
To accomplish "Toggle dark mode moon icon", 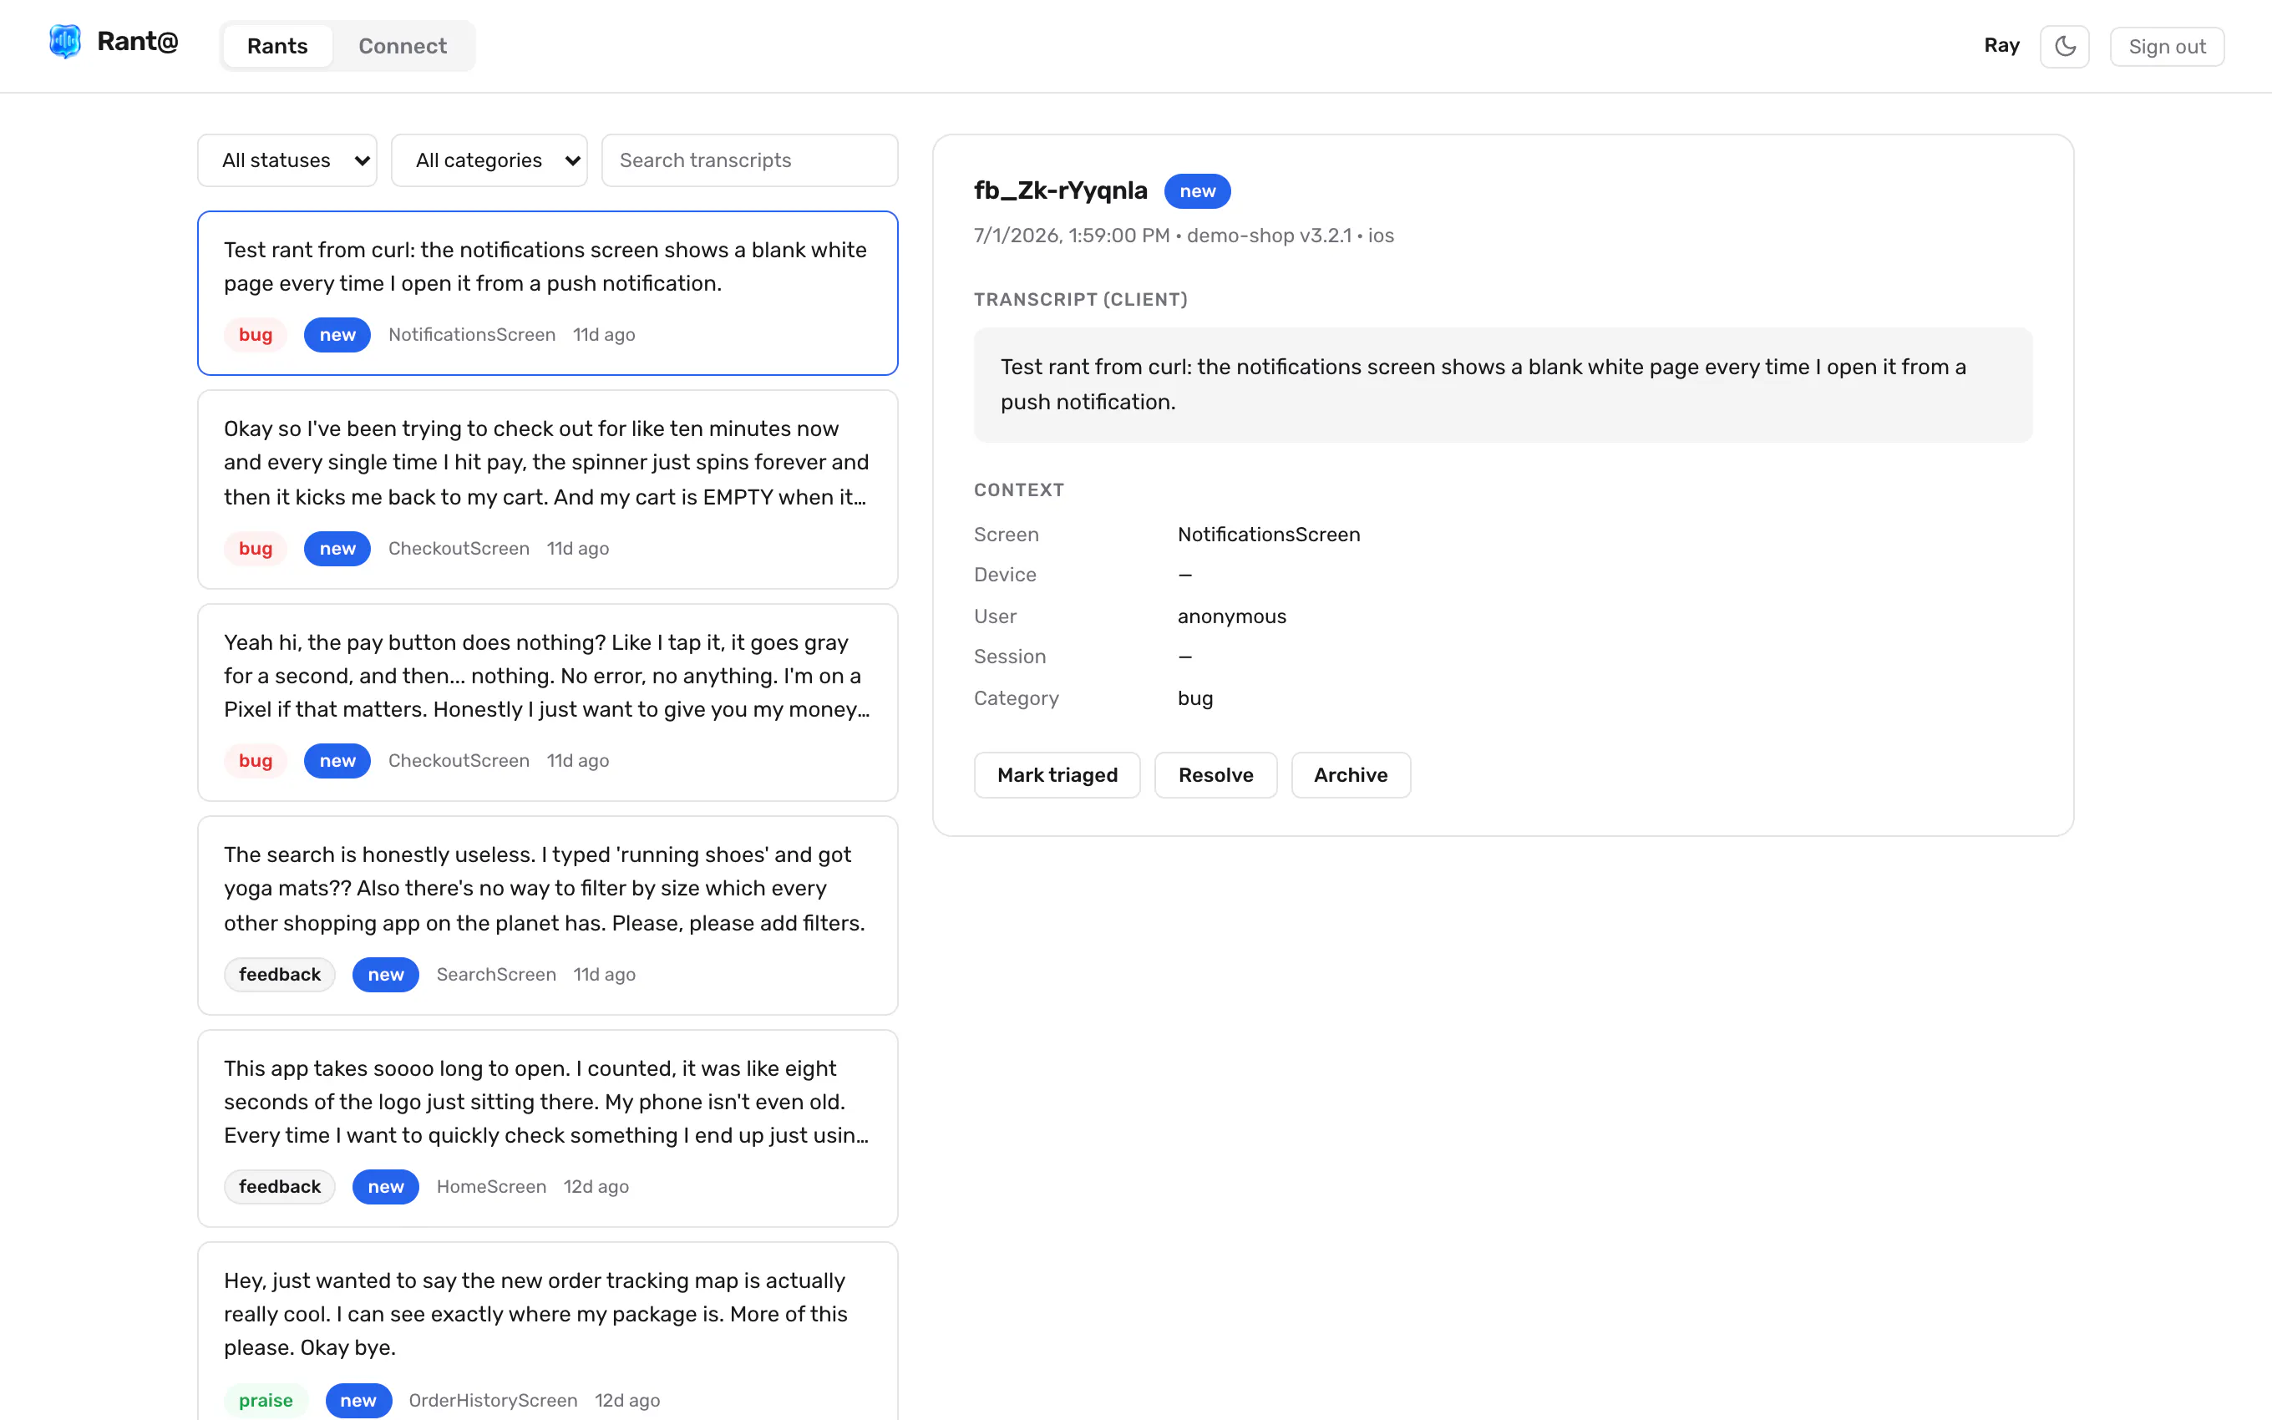I will point(2065,46).
